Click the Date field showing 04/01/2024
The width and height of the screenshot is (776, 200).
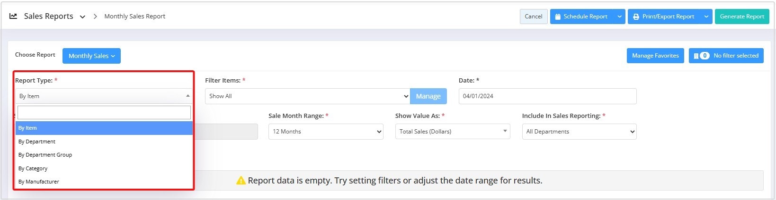547,96
